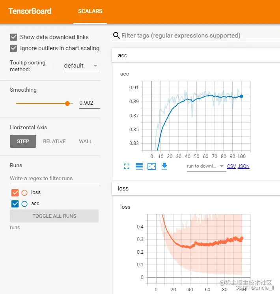Click the 'Runs' heading
Screen dimensions: 280x294
16,165
